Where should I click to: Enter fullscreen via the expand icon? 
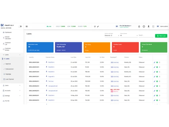153,26
